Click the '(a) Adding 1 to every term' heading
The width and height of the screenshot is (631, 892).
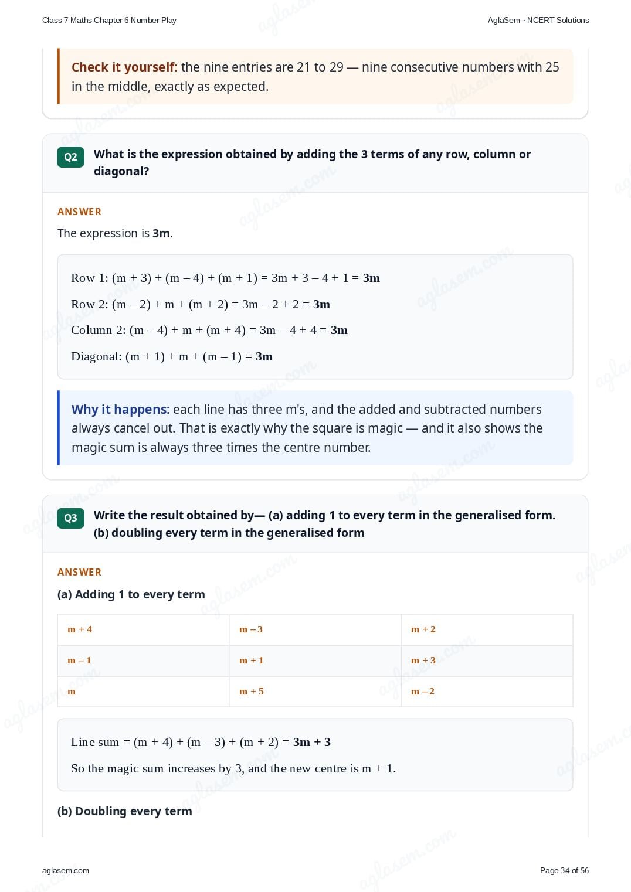pyautogui.click(x=131, y=594)
